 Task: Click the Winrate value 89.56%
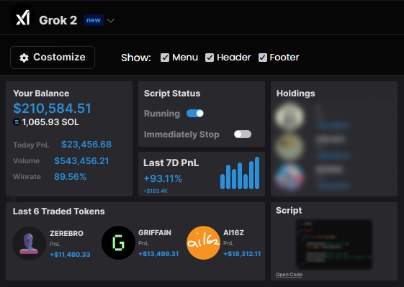[70, 177]
